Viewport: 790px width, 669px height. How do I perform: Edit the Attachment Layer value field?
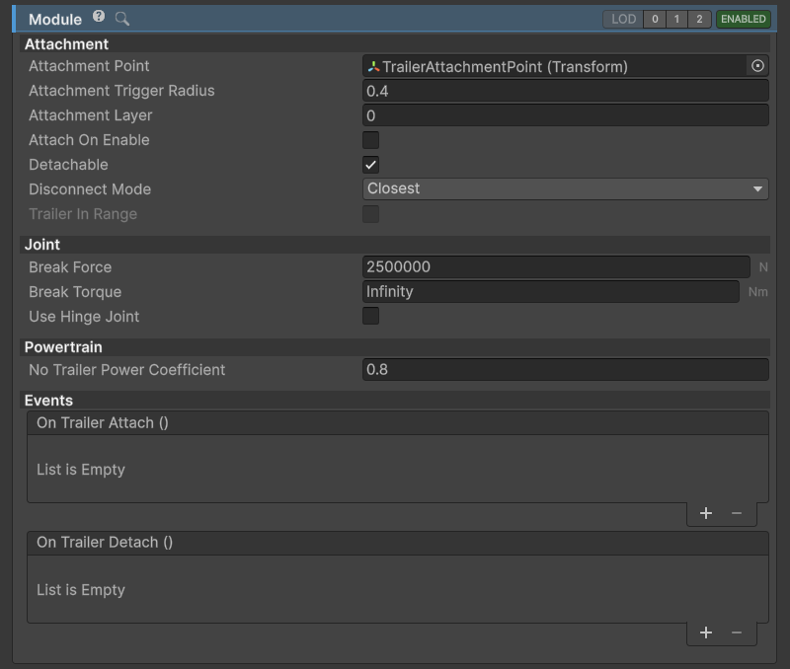pos(565,115)
